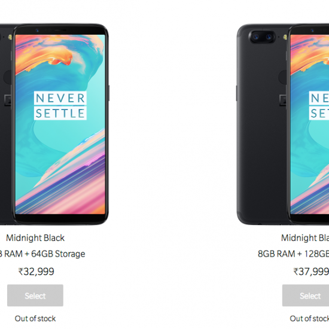The image size is (329, 329).
Task: Click the RAM + 64GB Storage description
Action: [x=42, y=254]
